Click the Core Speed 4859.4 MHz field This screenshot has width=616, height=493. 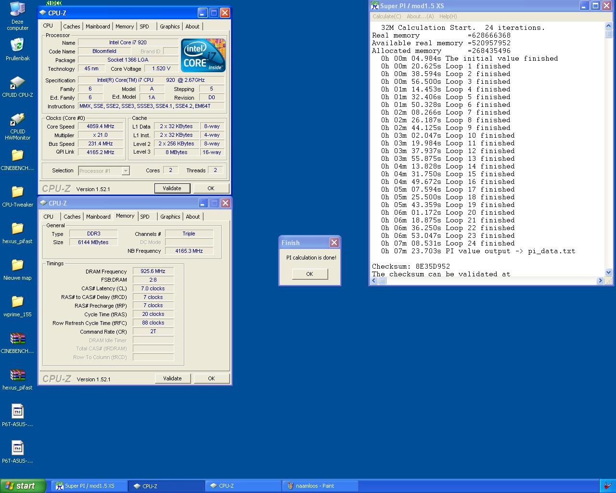pos(101,127)
